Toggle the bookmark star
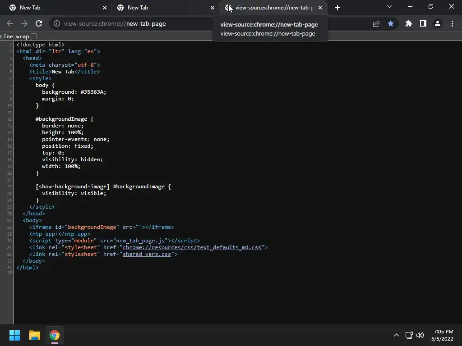Screen dimensions: 462x346 coord(391,23)
